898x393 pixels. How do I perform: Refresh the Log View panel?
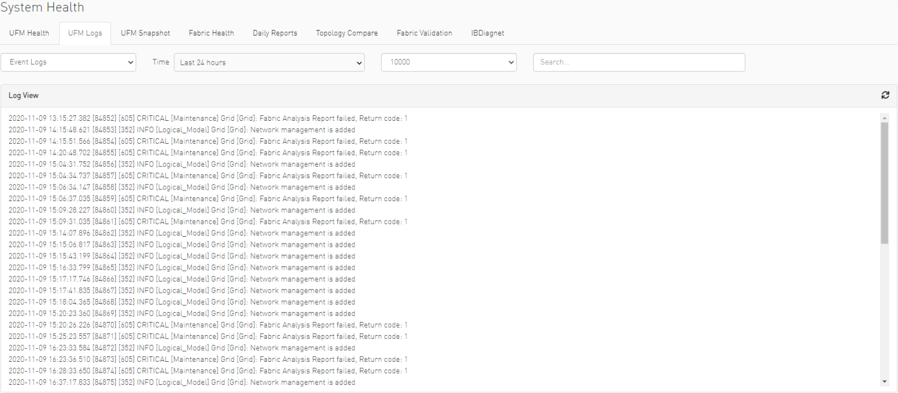pos(884,95)
